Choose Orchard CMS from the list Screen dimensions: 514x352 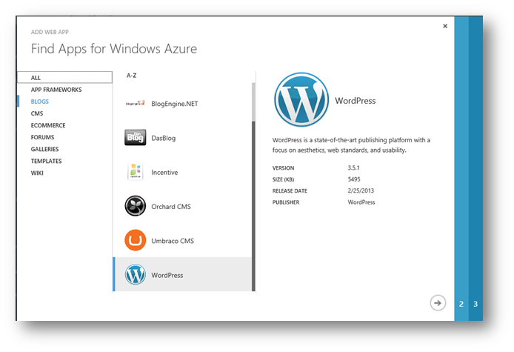pyautogui.click(x=183, y=206)
